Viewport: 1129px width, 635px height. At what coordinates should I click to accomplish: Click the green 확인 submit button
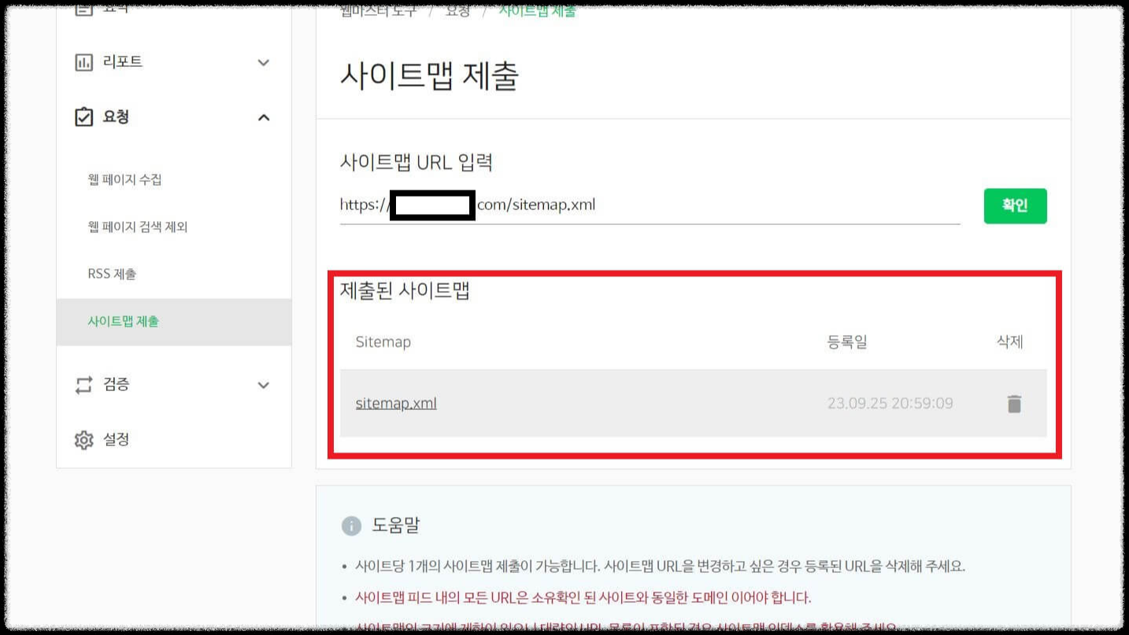click(x=1014, y=205)
